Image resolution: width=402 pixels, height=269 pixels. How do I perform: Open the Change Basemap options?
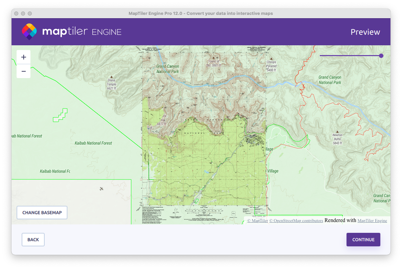coord(42,213)
